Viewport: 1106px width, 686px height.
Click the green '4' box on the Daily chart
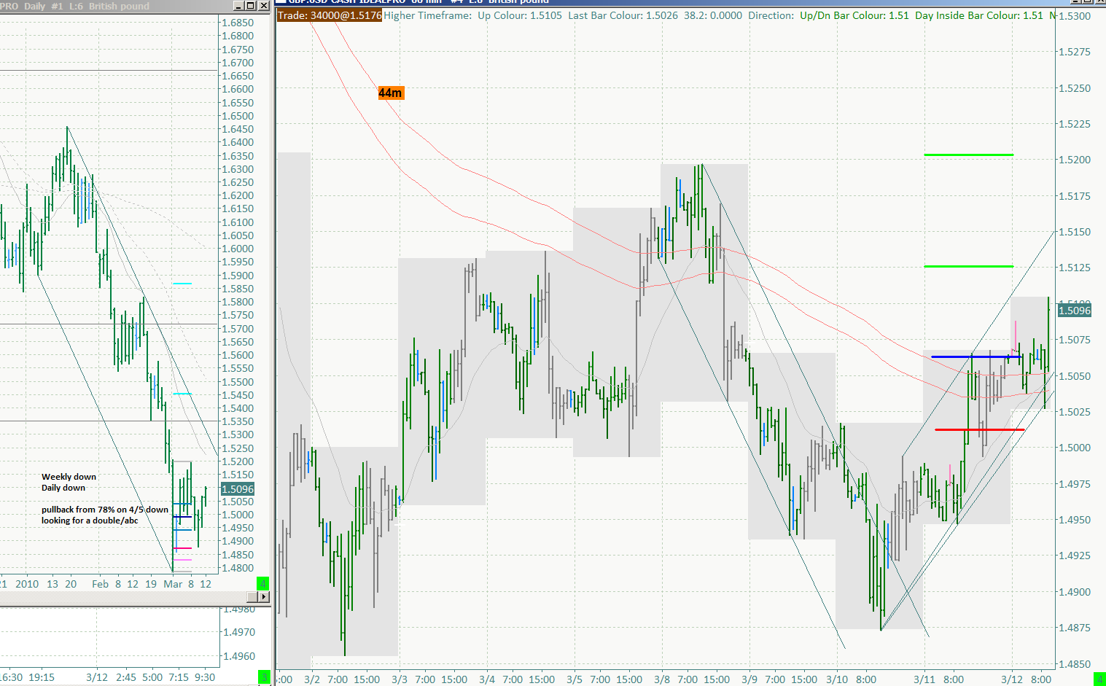[x=263, y=583]
